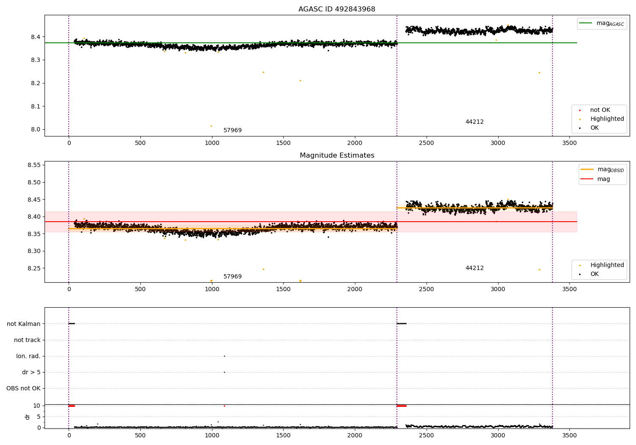This screenshot has height=445, width=636.
Task: Click x-axis tick '1000' under the bottom plot
Action: [x=212, y=435]
